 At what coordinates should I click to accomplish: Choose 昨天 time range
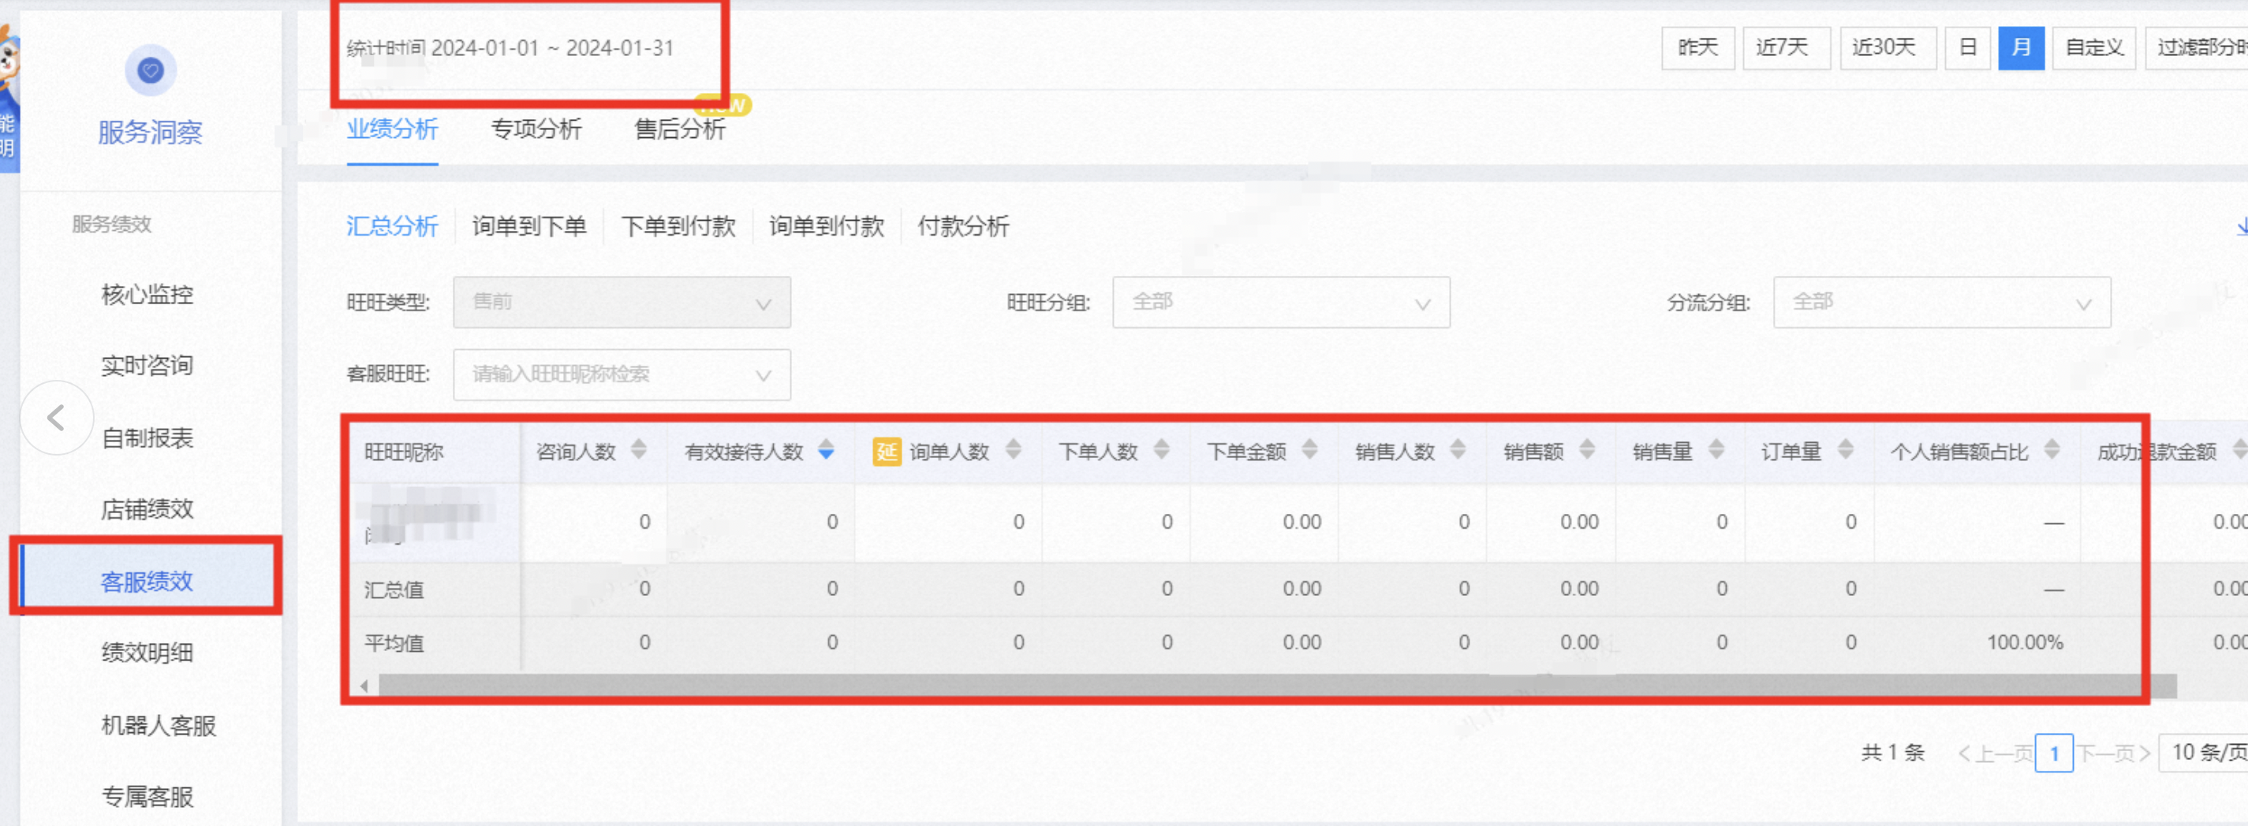(x=1697, y=48)
